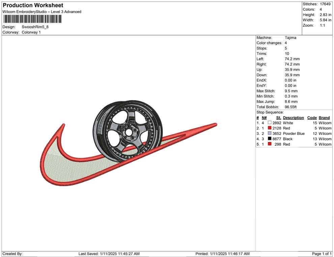
Task: Click the white color swatch in the stop sequence
Action: coord(270,123)
